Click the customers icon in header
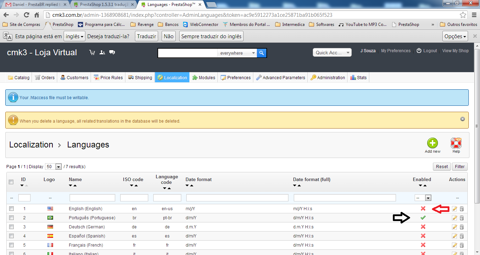The image size is (480, 255). (x=102, y=53)
